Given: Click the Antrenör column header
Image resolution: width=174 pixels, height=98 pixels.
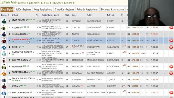Looking at the screenshot, I should point(111,15).
